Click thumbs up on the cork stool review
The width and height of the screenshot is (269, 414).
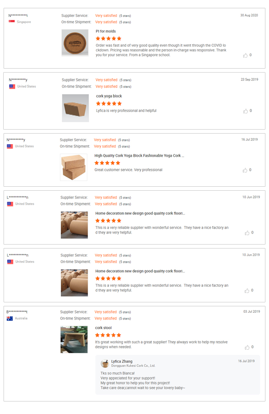247,347
